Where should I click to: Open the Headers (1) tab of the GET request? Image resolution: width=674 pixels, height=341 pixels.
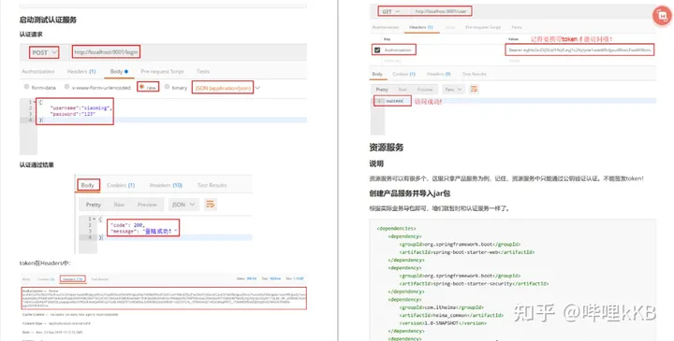coord(421,27)
